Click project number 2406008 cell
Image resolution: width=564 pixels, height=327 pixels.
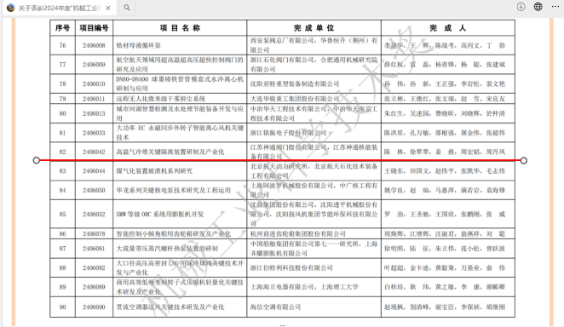(94, 45)
